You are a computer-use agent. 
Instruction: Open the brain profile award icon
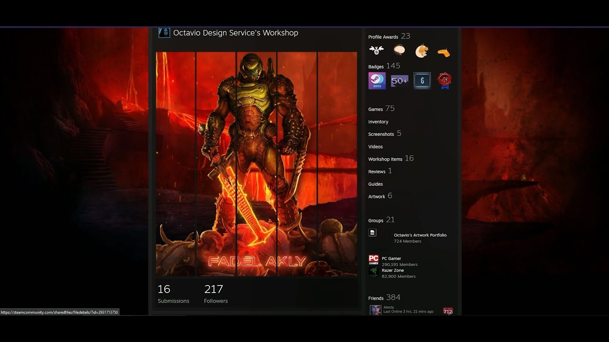click(399, 50)
